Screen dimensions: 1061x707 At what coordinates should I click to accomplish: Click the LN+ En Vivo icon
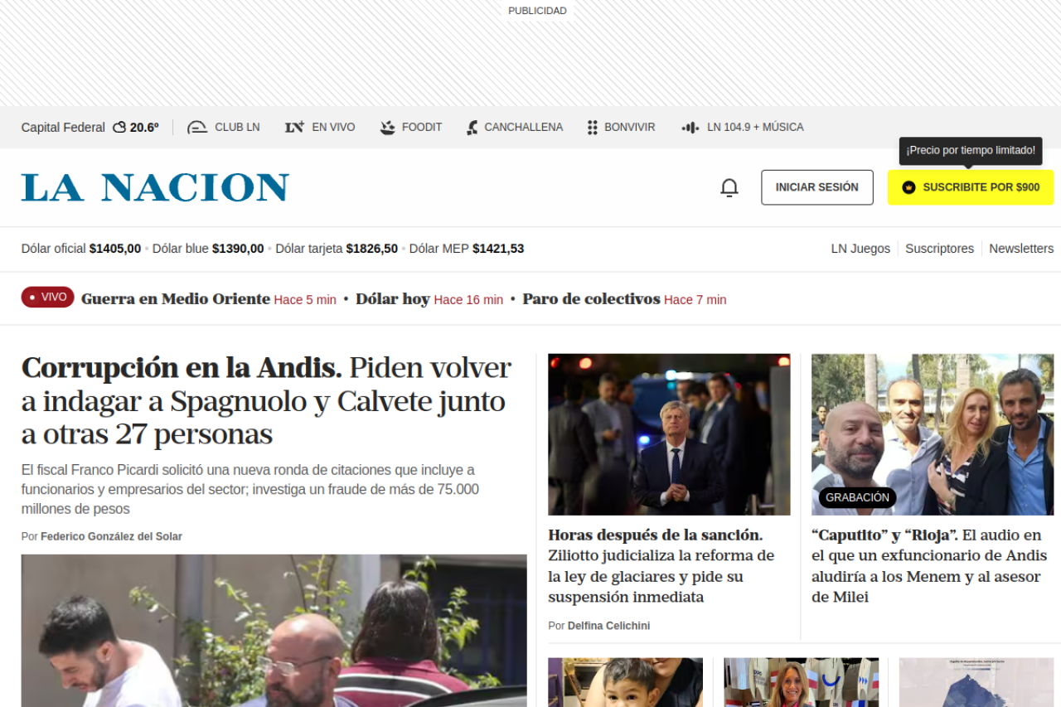click(x=294, y=128)
